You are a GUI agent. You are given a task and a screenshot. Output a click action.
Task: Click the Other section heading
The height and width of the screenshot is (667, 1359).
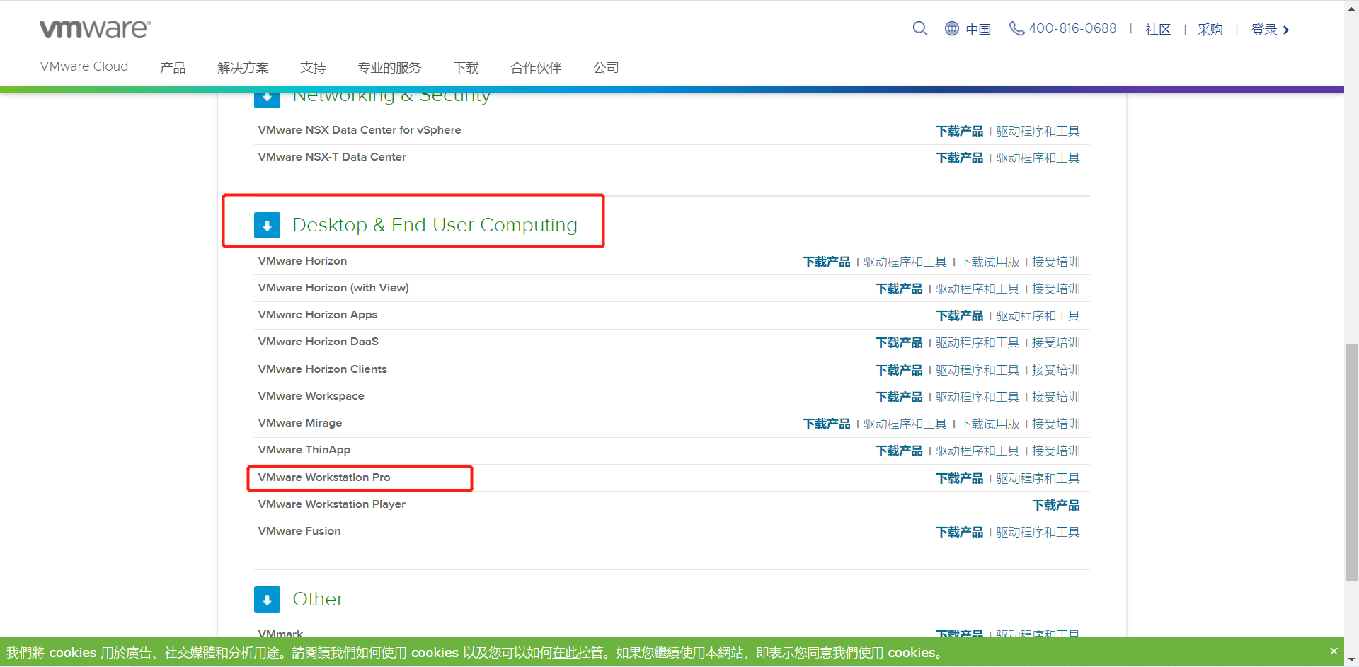pos(317,599)
